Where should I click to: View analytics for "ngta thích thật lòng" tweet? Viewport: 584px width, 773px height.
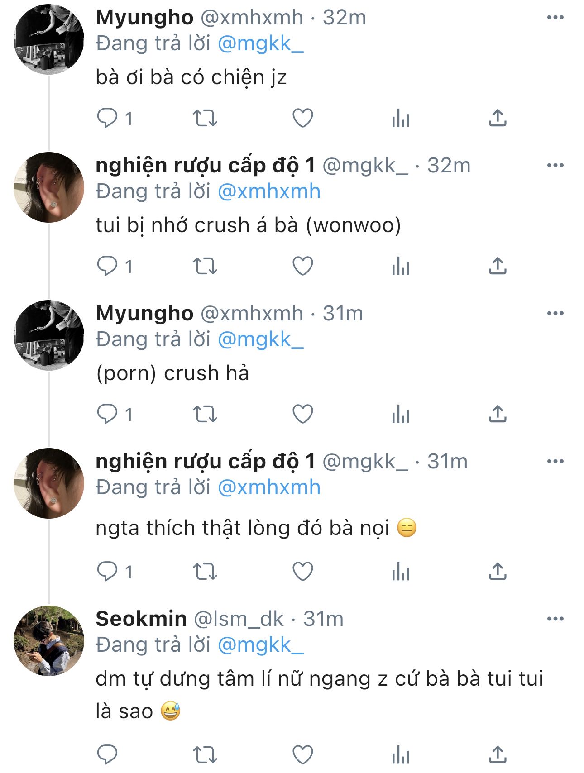coord(401,572)
